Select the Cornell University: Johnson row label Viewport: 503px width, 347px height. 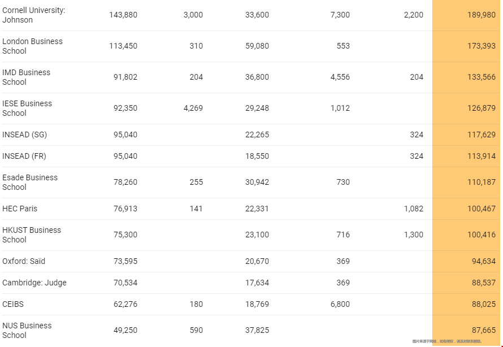pos(34,15)
